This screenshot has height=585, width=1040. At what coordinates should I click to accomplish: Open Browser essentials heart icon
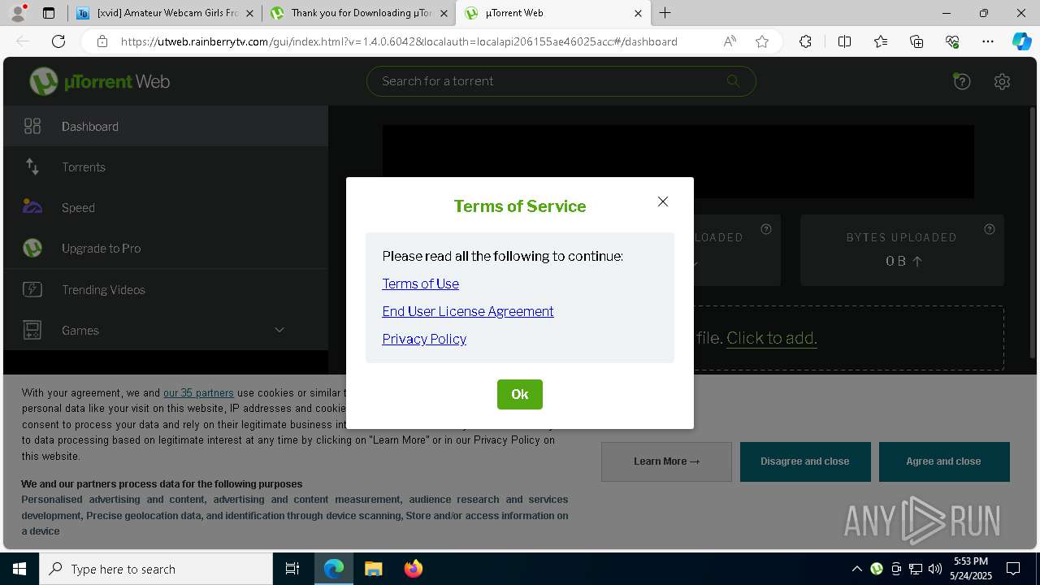click(x=952, y=41)
